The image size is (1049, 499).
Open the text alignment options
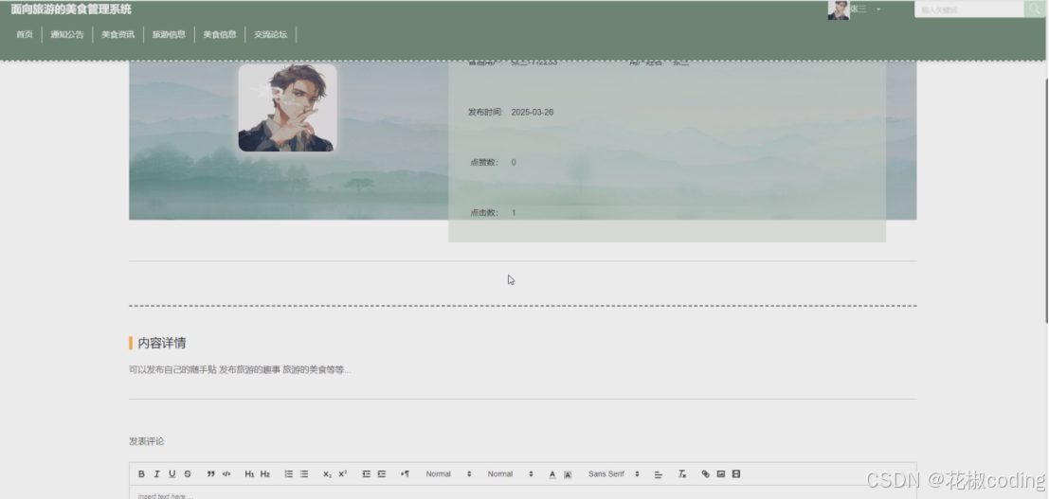(658, 474)
